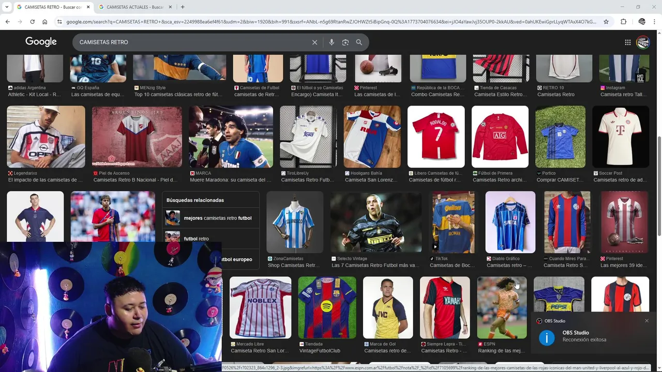Open the Chrome extensions puzzle icon

tap(623, 22)
